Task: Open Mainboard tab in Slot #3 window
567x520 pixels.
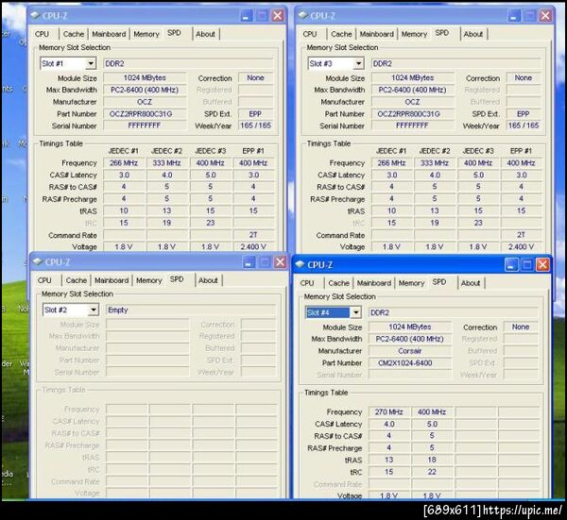Action: click(x=377, y=34)
